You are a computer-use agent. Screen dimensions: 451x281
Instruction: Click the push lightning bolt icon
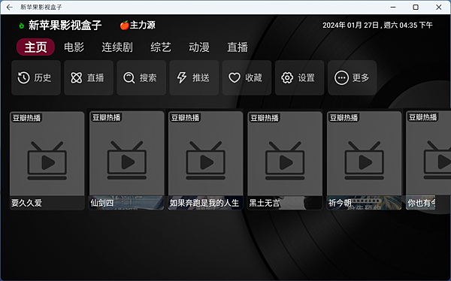pos(181,77)
